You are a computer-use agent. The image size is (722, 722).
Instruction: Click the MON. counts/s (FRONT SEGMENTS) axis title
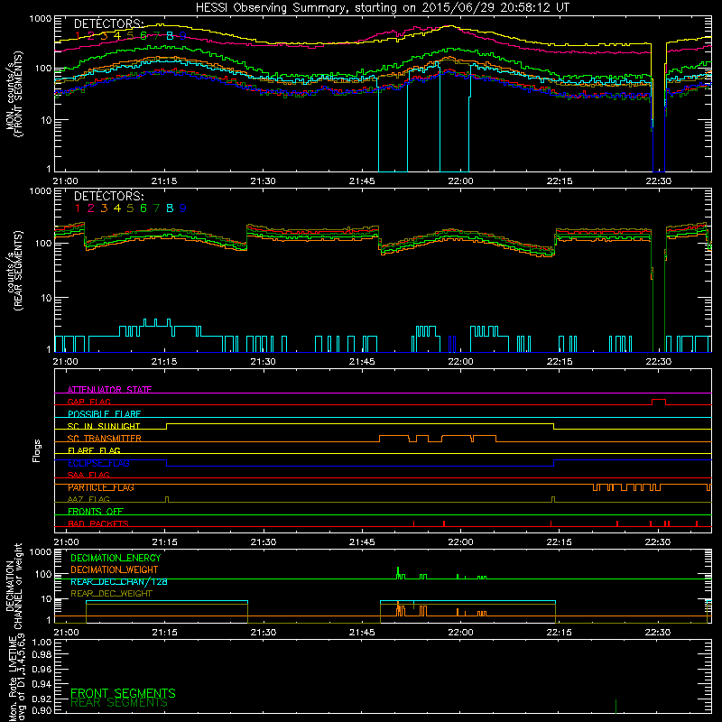point(14,94)
